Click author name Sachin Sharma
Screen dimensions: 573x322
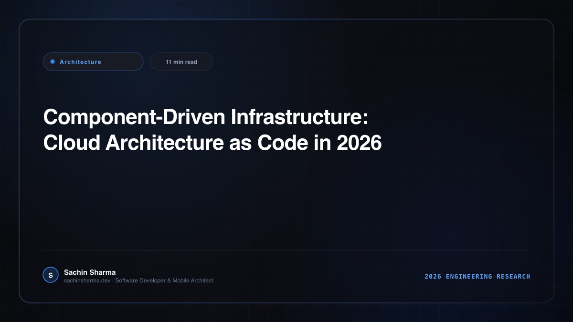click(90, 272)
